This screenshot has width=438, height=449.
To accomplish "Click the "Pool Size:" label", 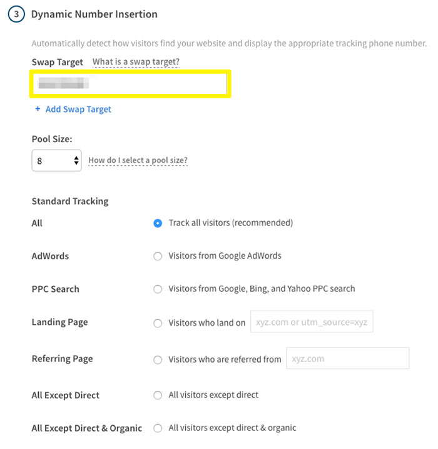I will pos(52,139).
